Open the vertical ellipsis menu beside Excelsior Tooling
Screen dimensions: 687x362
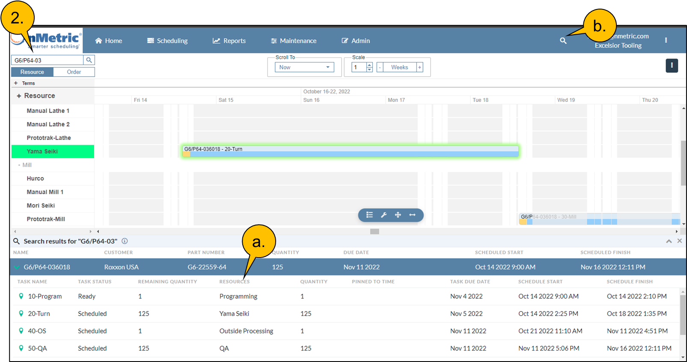tap(666, 40)
